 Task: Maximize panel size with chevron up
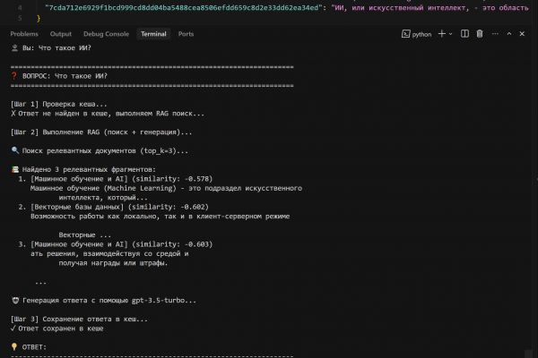pos(509,34)
